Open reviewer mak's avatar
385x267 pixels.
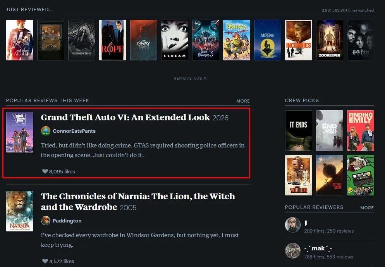click(293, 251)
